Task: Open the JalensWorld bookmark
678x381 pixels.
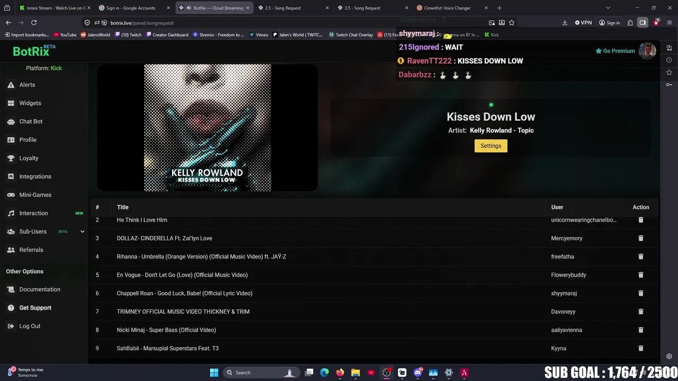Action: (x=95, y=35)
